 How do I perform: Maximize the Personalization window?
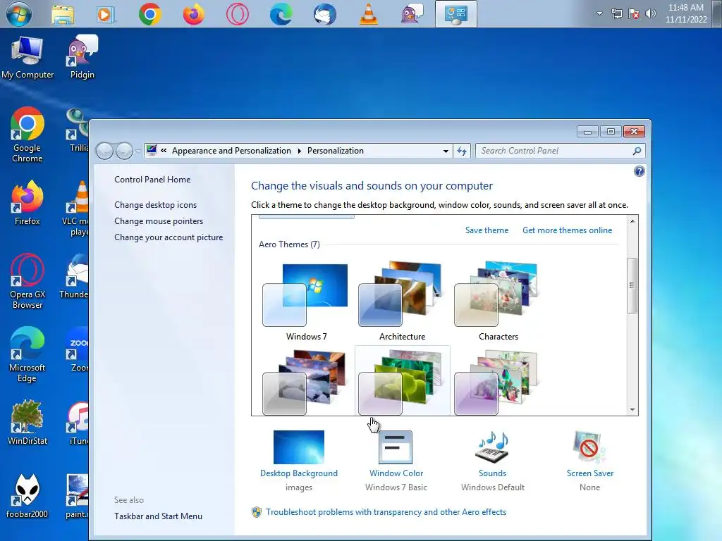point(611,132)
